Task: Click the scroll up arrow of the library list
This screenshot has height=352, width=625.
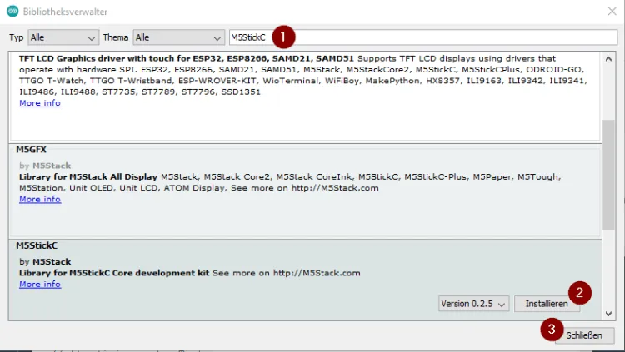Action: pos(608,59)
